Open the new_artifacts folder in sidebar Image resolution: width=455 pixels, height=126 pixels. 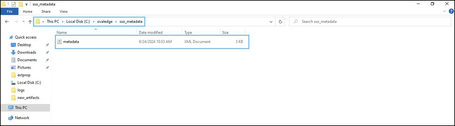28,98
